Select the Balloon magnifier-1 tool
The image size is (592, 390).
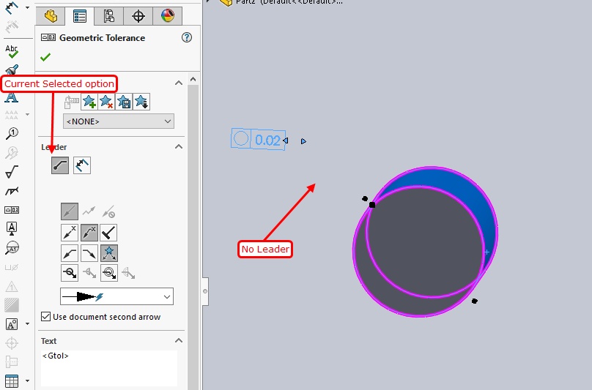[12, 133]
